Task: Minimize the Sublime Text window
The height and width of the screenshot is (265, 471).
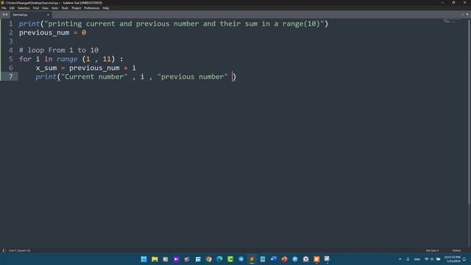Action: click(443, 2)
